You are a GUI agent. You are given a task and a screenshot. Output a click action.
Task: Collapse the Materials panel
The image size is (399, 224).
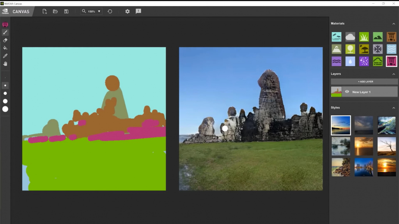click(394, 24)
